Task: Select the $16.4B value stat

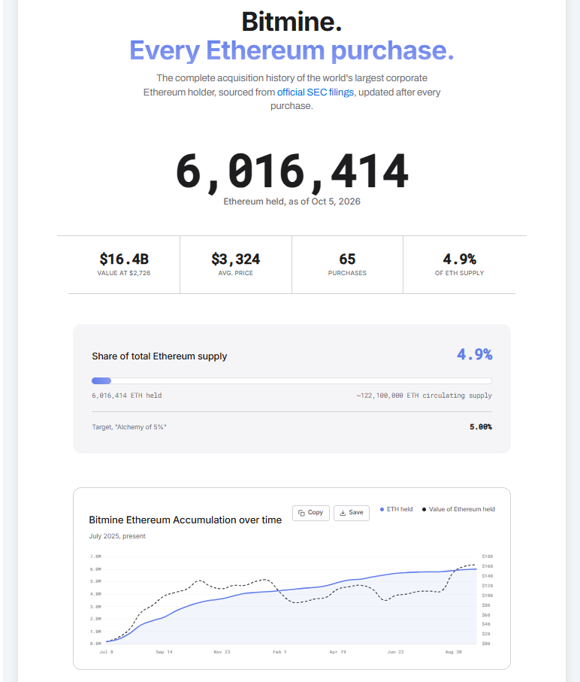Action: (x=124, y=265)
